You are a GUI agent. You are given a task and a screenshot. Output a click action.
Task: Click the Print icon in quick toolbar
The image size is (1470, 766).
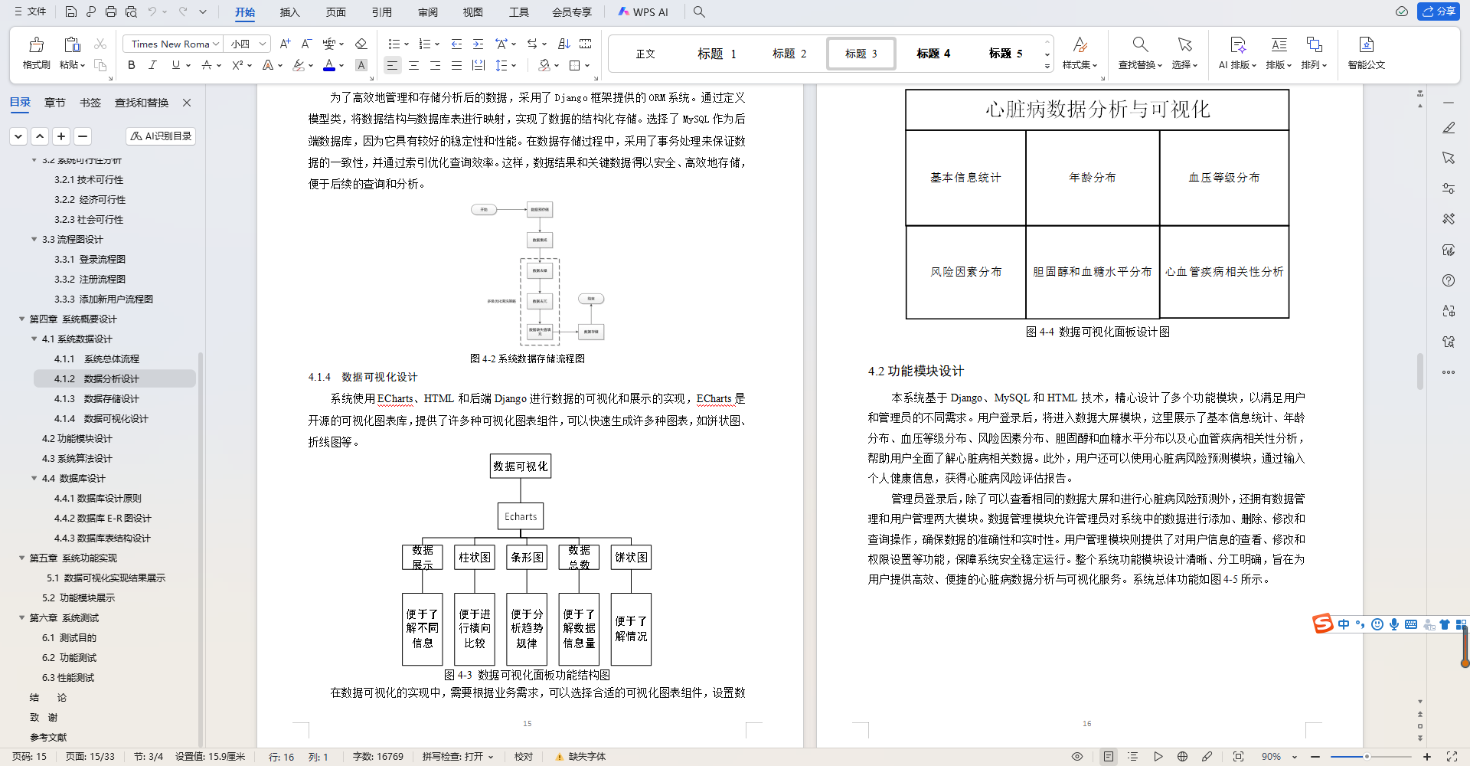pyautogui.click(x=111, y=11)
